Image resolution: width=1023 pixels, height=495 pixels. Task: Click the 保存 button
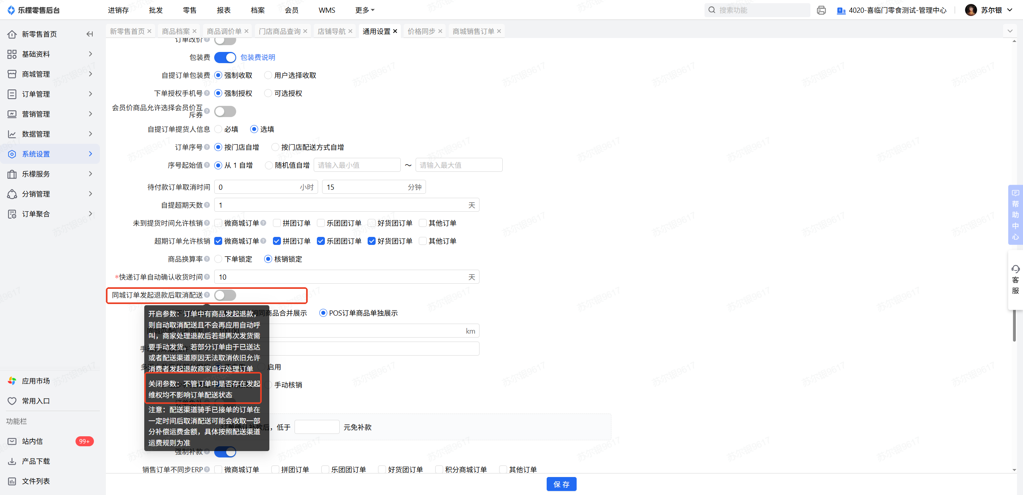[x=561, y=484]
